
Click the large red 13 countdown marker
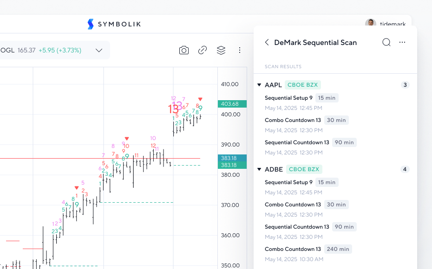point(173,109)
